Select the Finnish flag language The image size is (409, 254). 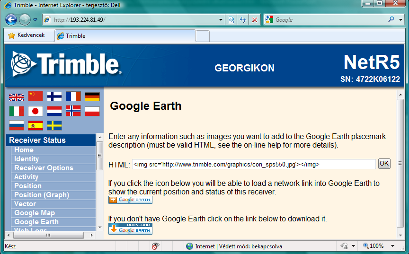point(54,96)
